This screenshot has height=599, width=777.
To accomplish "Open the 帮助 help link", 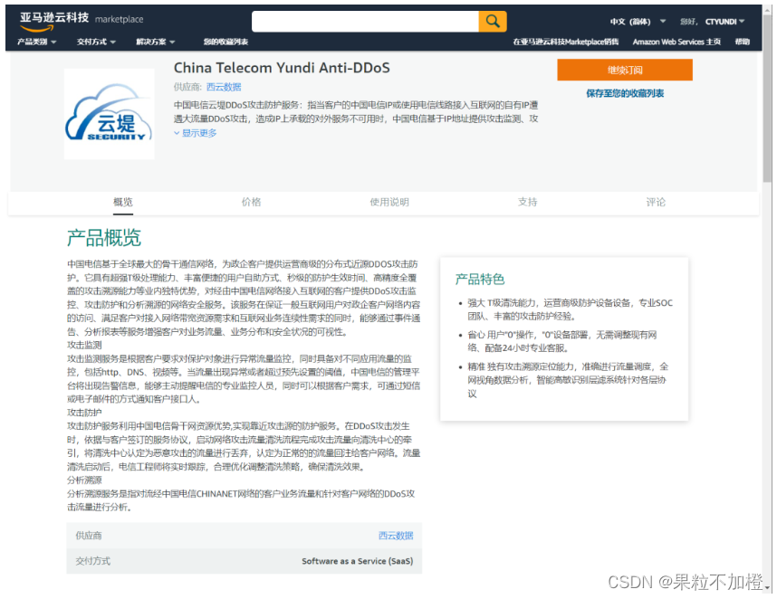I will (x=742, y=43).
